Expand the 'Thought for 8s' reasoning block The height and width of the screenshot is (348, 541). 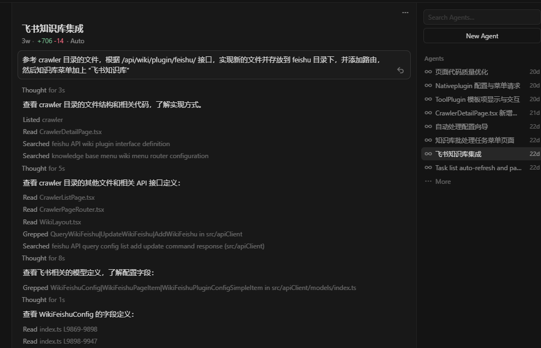point(43,258)
